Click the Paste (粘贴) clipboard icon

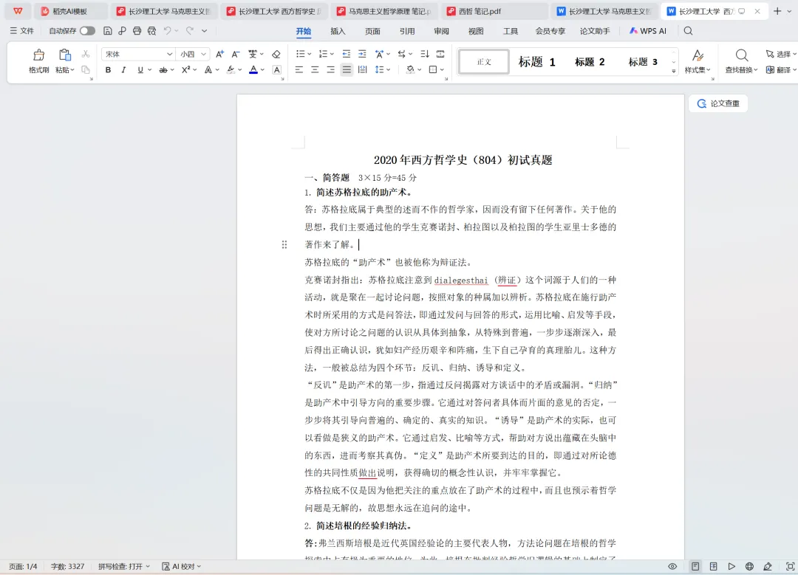[64, 55]
